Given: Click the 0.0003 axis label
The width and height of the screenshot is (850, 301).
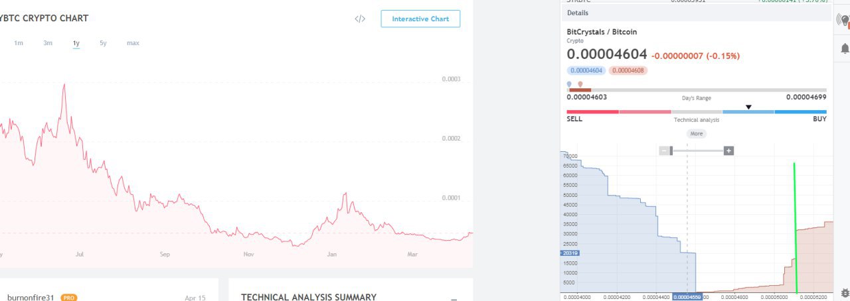Looking at the screenshot, I should coord(452,80).
